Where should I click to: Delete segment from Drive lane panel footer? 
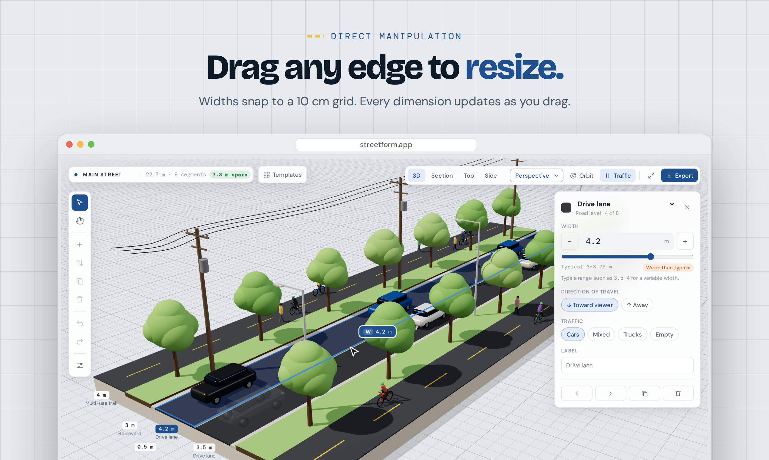678,393
